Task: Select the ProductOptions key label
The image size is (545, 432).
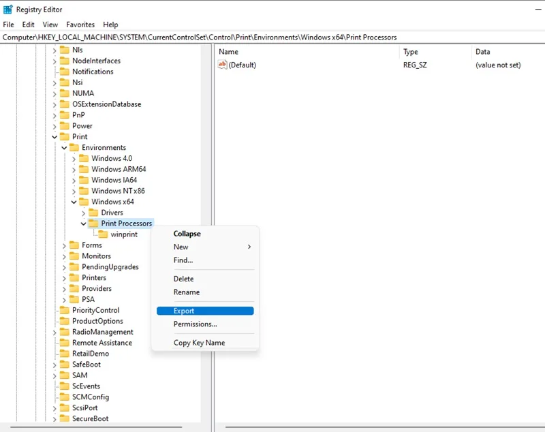Action: tap(97, 321)
